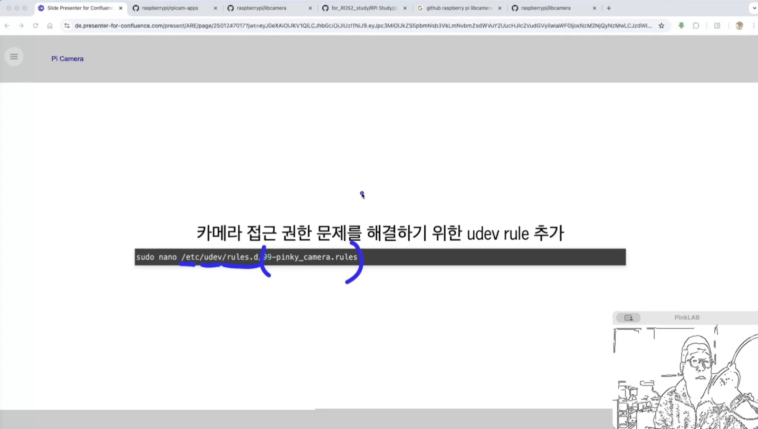Screen dimensions: 758x429
Task: Go to browser home page
Action: coord(50,26)
